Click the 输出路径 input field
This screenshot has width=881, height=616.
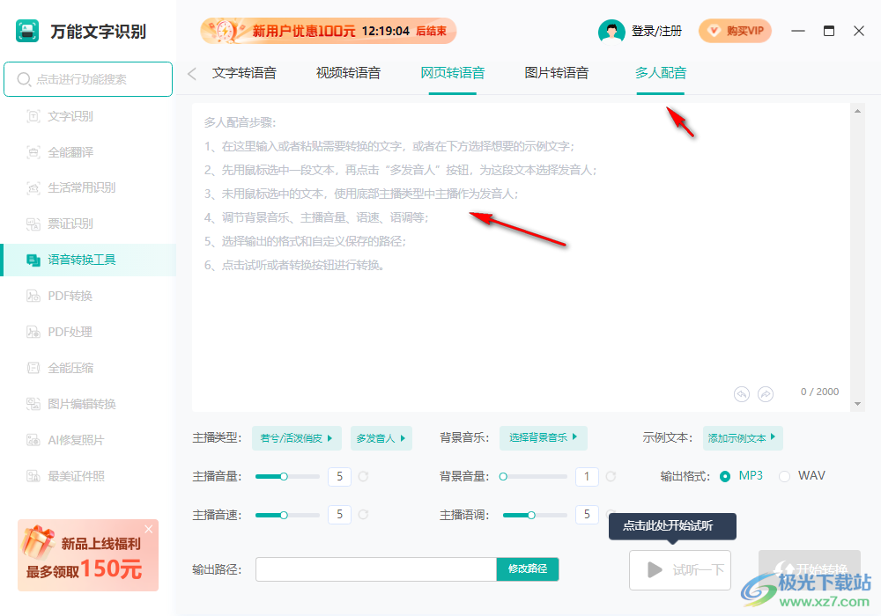[x=376, y=568]
